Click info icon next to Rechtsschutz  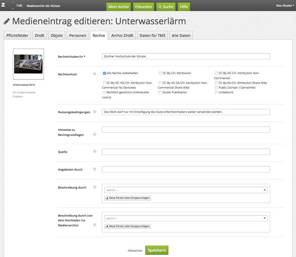pyautogui.click(x=95, y=74)
